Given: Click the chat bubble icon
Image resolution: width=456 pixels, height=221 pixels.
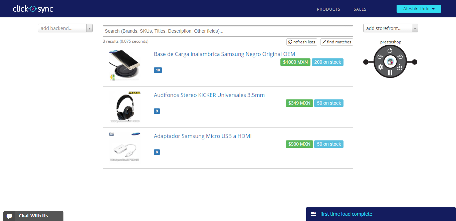Looking at the screenshot, I should [x=9, y=216].
